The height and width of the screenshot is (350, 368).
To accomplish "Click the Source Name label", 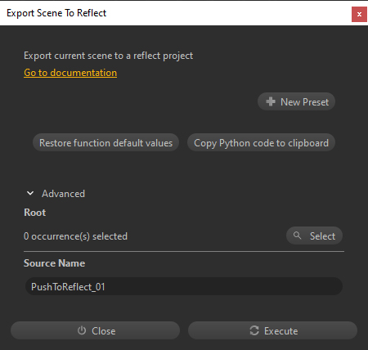I will [x=54, y=263].
